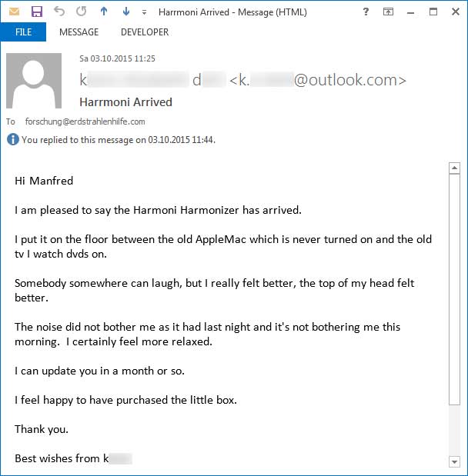Switch to the DEVELOPER ribbon tab
The height and width of the screenshot is (476, 468).
145,32
